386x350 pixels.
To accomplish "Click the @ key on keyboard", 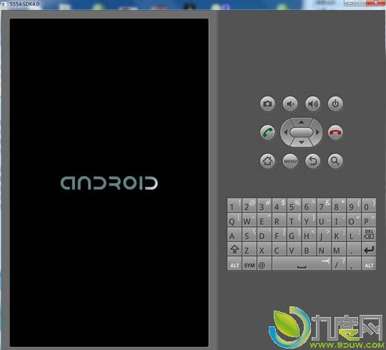I will (x=264, y=264).
